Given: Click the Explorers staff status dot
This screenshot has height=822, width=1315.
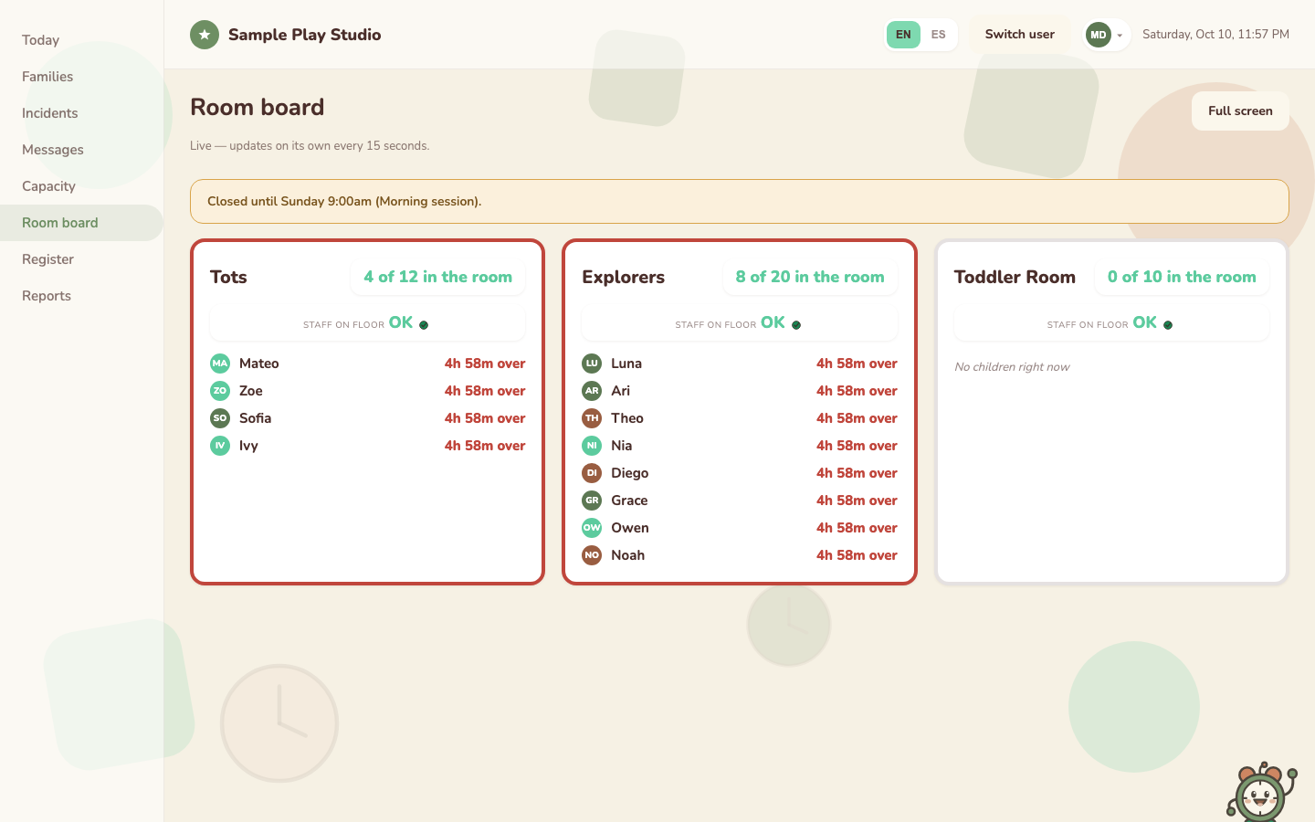Looking at the screenshot, I should pyautogui.click(x=796, y=325).
